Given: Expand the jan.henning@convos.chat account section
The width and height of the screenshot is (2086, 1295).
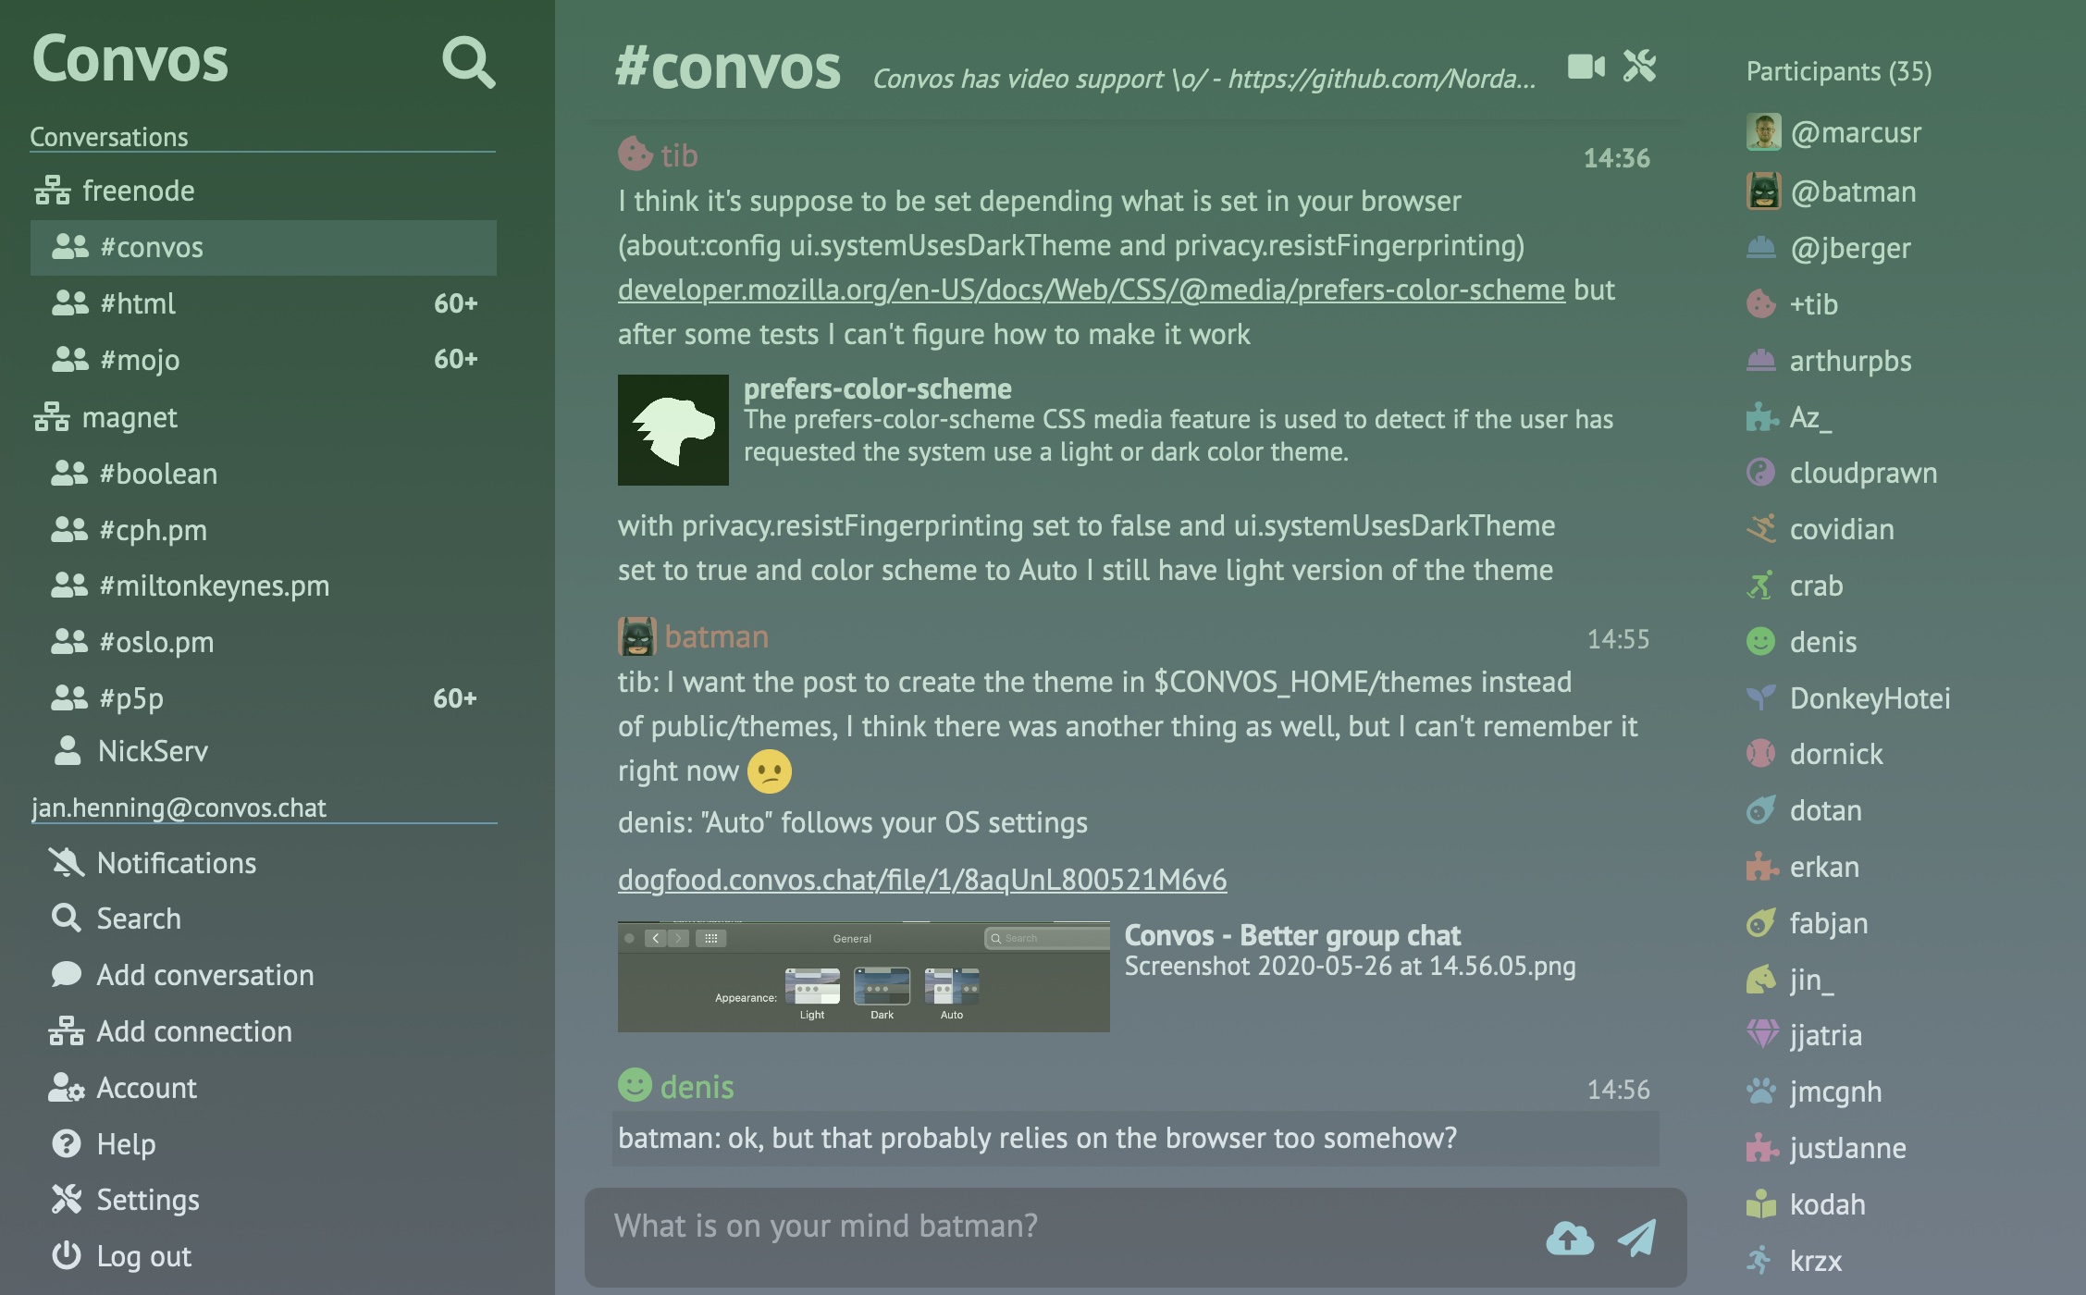Looking at the screenshot, I should coord(179,806).
